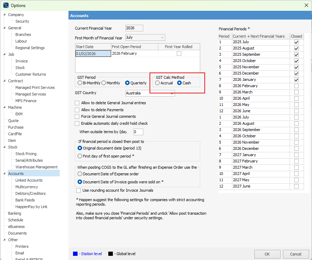
Task: Click the blue Station level color swatch
Action: pyautogui.click(x=75, y=254)
